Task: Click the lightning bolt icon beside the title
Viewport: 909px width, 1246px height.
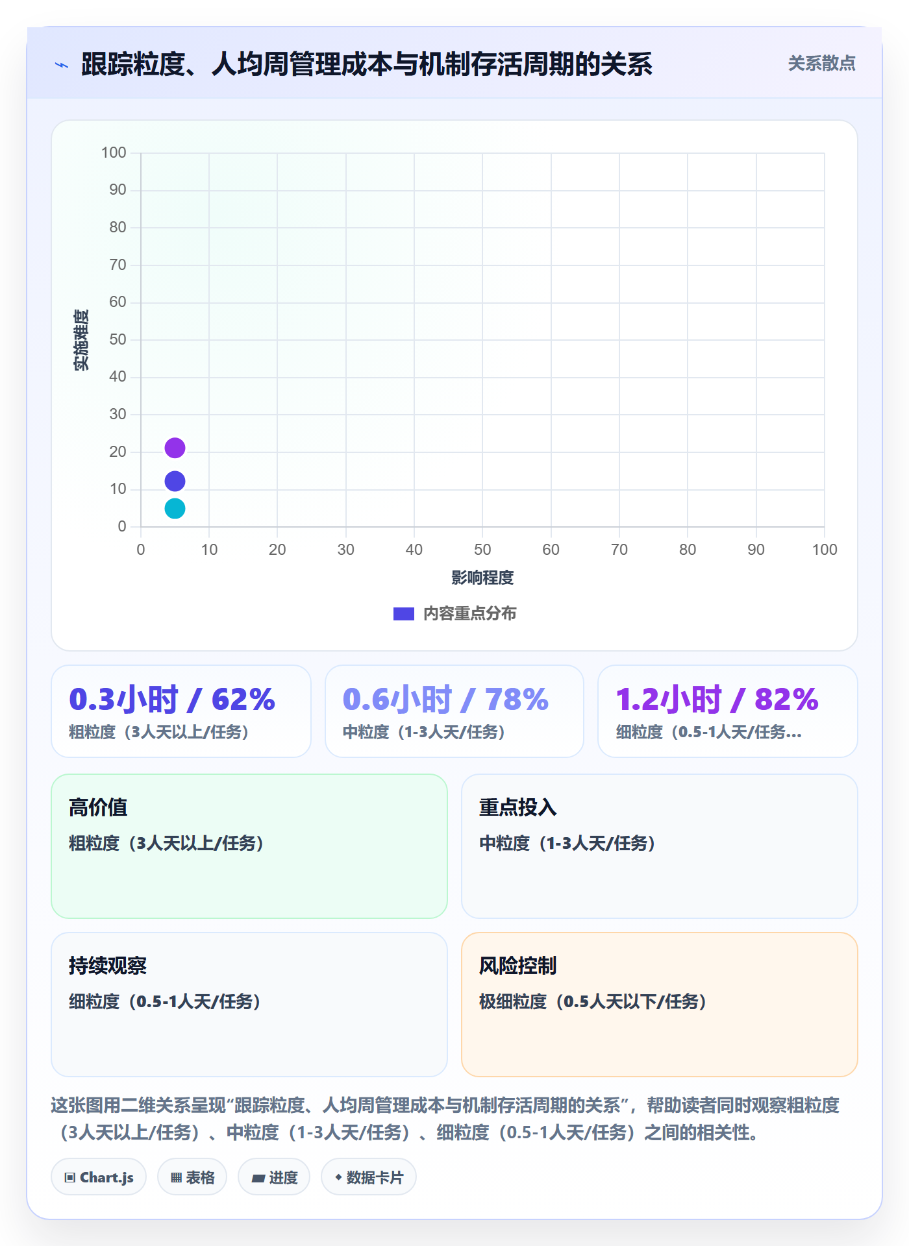Action: point(62,65)
